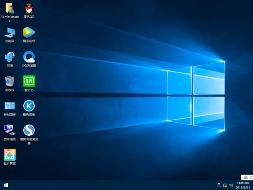This screenshot has height=190, width=253.
Task: Open the Windows Start menu
Action: [x=6, y=185]
